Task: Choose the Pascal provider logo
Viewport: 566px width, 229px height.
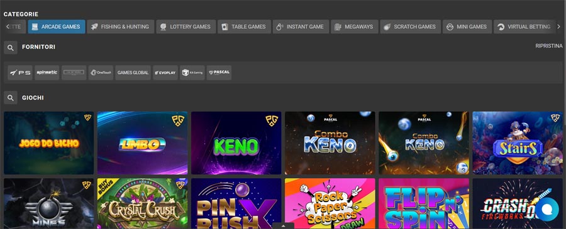Action: [x=219, y=73]
